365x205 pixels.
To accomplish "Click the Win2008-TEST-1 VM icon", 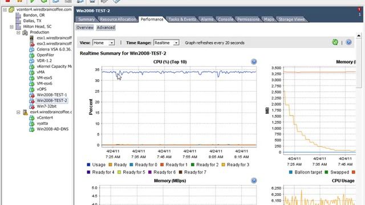I will tap(32, 95).
